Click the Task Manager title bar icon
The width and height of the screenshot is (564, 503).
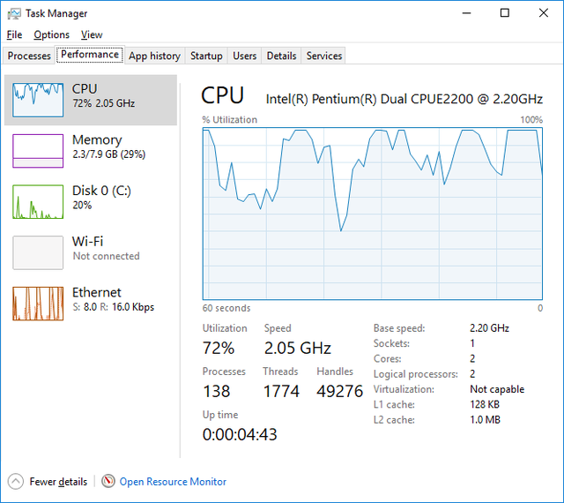click(14, 14)
